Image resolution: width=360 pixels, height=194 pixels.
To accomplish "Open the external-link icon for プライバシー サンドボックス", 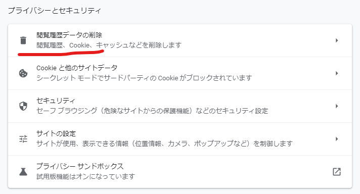I will [337, 172].
